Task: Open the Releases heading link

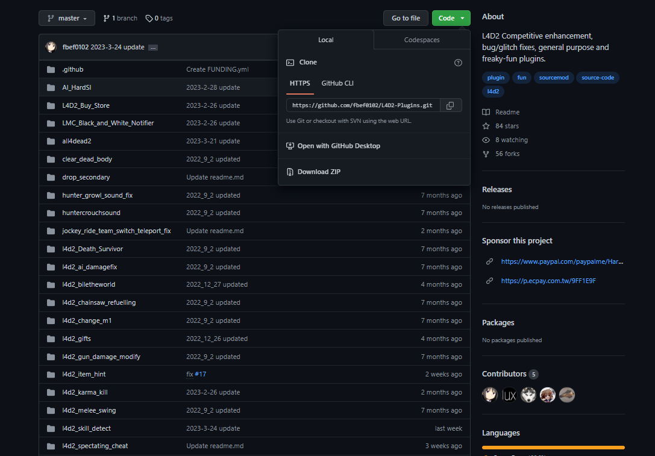Action: pos(497,190)
